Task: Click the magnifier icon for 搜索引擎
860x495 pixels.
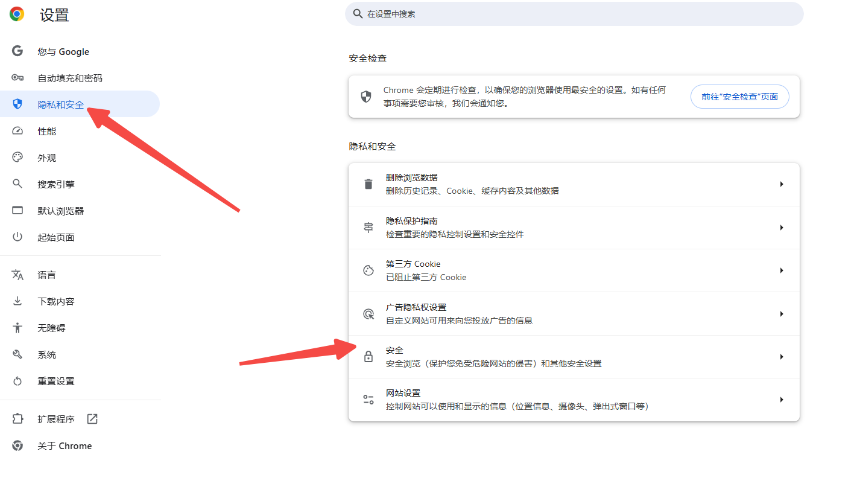Action: coord(17,184)
